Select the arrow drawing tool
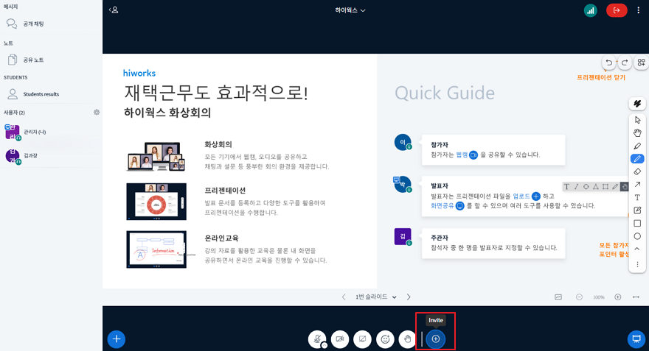Screen dimensions: 649x351 pyautogui.click(x=637, y=185)
